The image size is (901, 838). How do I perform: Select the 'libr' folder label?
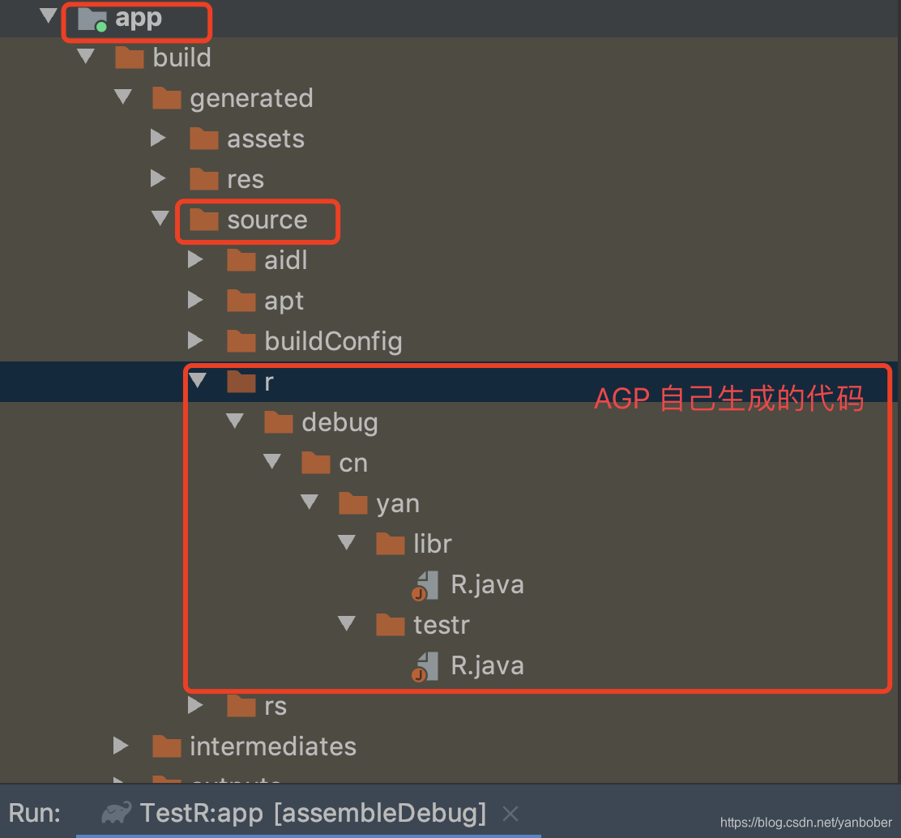[433, 544]
